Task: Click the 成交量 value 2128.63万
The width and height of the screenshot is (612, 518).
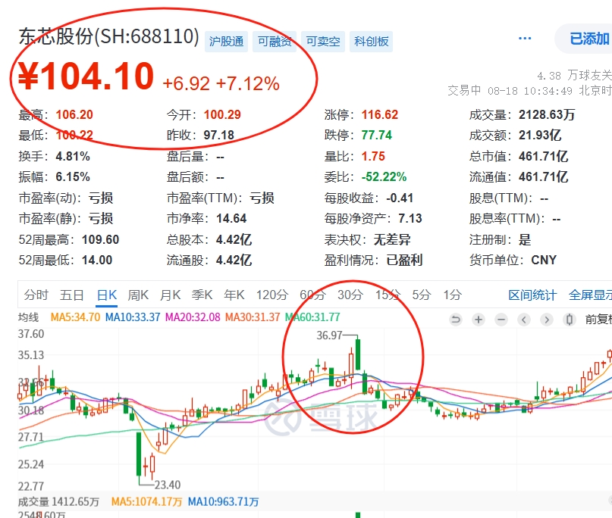Action: [547, 115]
